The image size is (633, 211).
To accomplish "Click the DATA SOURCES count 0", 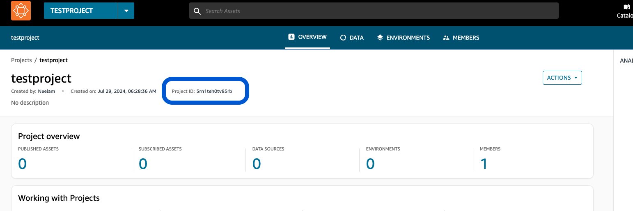I will point(257,164).
